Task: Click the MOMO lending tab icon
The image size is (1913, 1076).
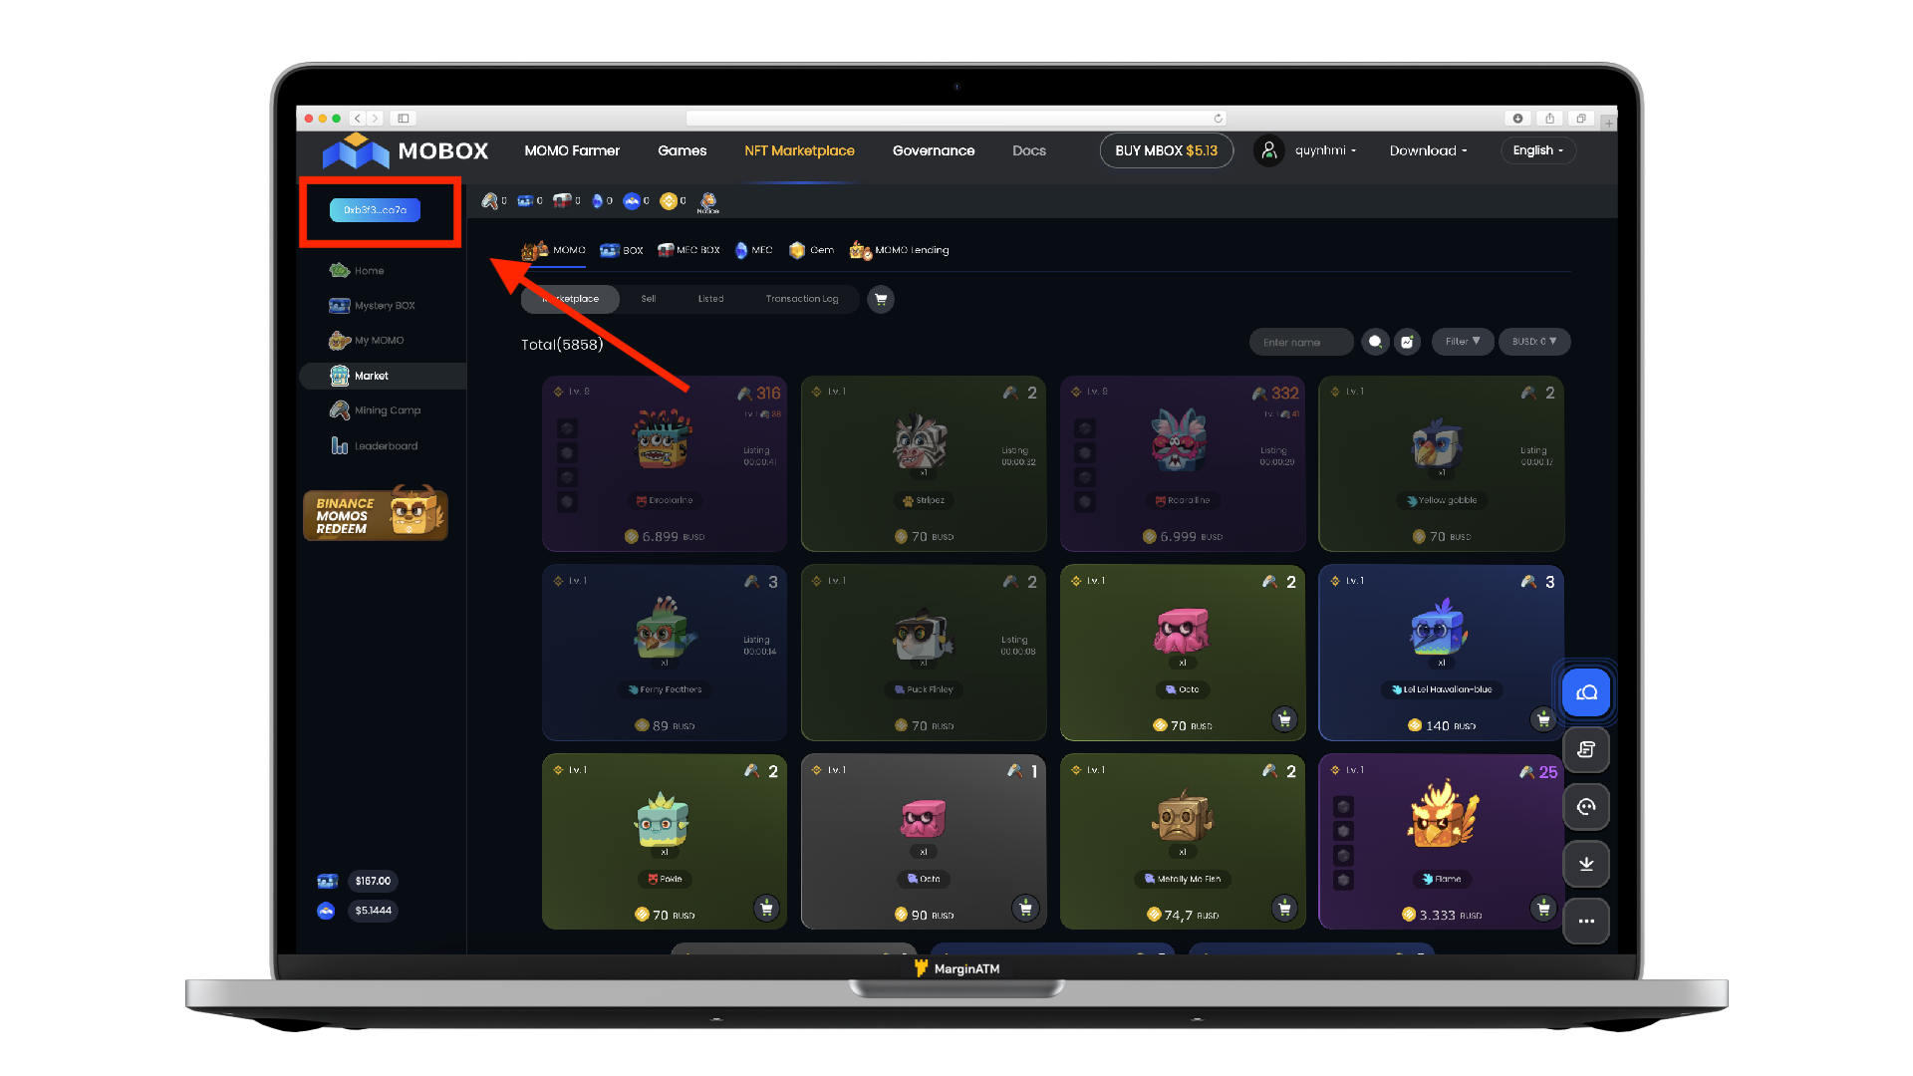Action: pyautogui.click(x=859, y=250)
